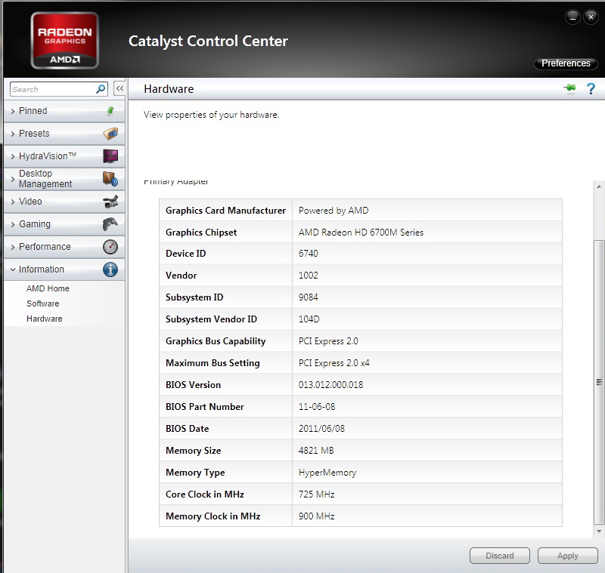This screenshot has height=573, width=605.
Task: Click the HydraVision monitor icon
Action: (110, 156)
